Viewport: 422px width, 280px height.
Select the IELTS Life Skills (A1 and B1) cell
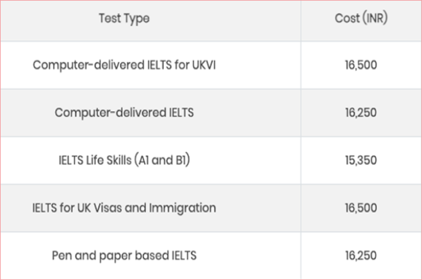click(x=124, y=160)
